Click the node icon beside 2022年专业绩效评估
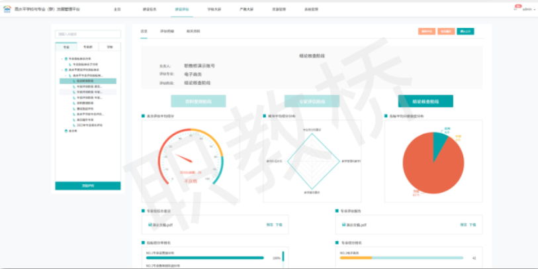This screenshot has width=538, height=269. [x=74, y=125]
